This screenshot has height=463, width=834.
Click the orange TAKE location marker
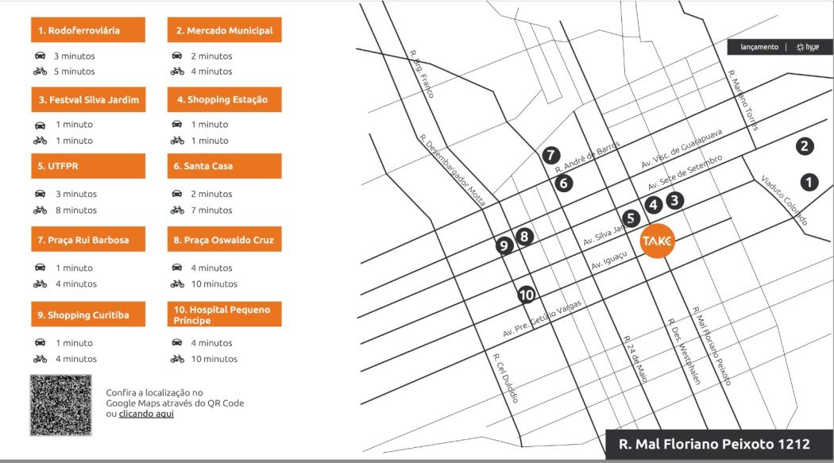[657, 241]
